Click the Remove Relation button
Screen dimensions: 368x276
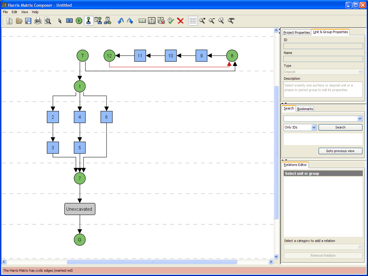(323, 255)
